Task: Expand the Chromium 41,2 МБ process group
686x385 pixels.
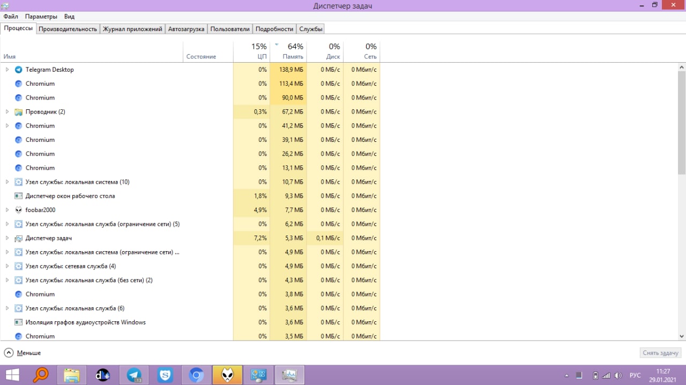Action: point(7,126)
